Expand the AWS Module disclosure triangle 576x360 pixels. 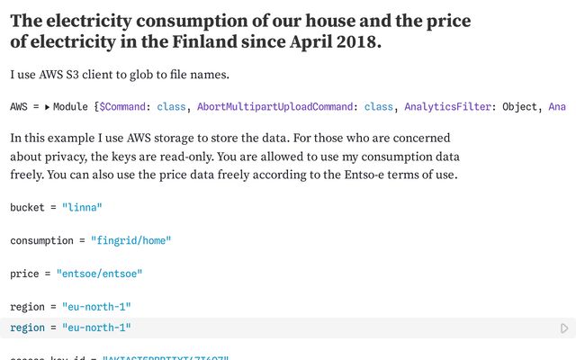(x=47, y=107)
